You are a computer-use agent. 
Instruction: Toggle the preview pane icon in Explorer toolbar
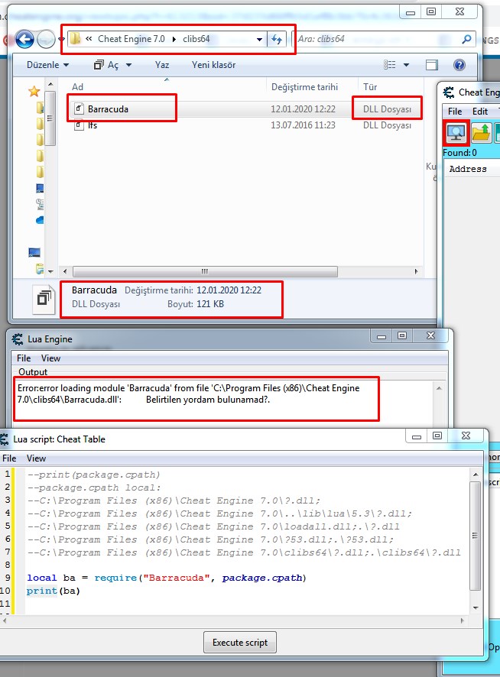(431, 65)
